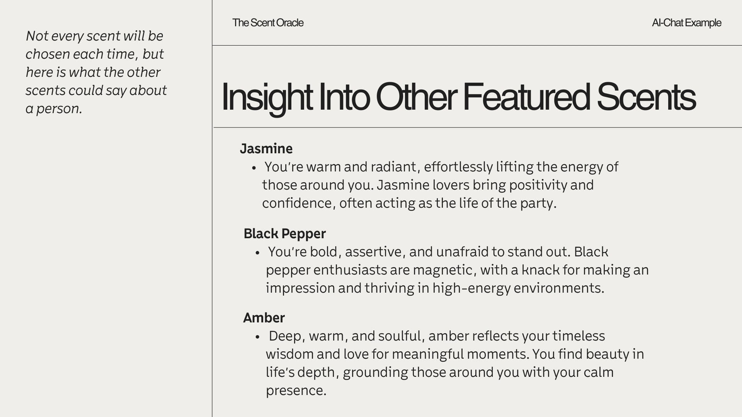Viewport: 742px width, 417px height.
Task: Click the Jasmine description paragraph
Action: point(440,185)
